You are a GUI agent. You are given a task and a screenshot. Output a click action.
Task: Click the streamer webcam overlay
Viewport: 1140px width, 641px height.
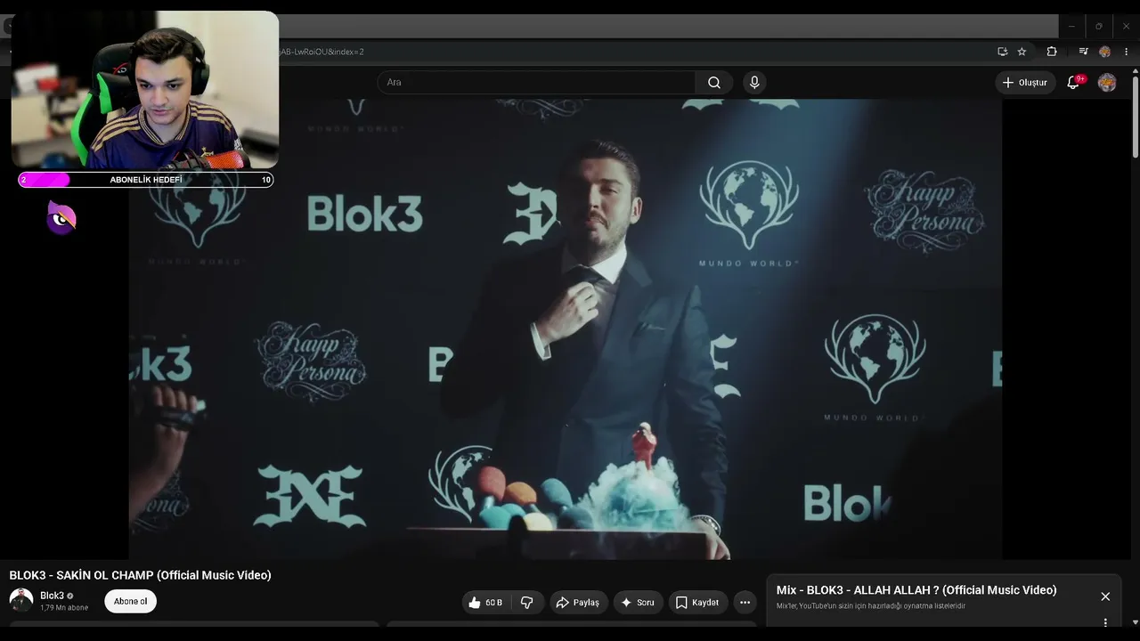pos(145,90)
